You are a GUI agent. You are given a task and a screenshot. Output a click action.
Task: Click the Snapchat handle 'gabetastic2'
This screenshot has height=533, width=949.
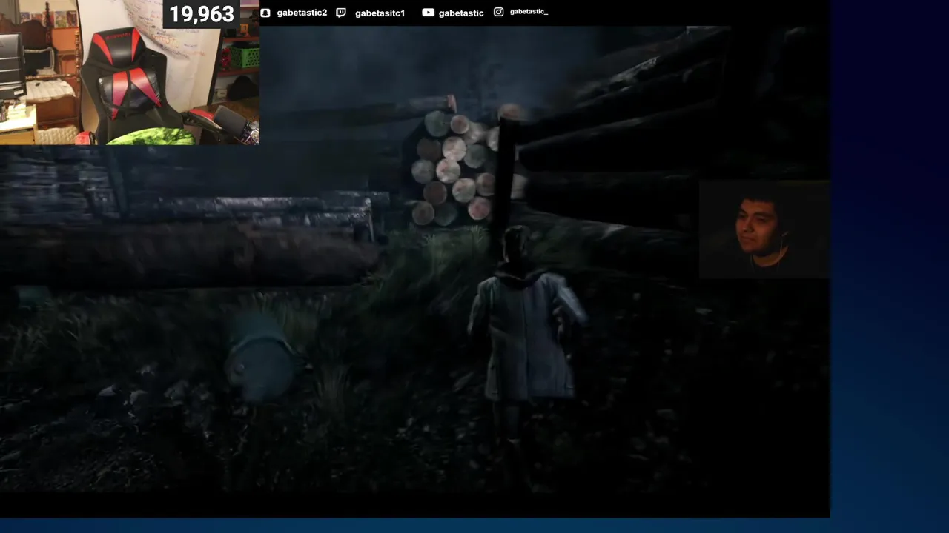point(302,13)
